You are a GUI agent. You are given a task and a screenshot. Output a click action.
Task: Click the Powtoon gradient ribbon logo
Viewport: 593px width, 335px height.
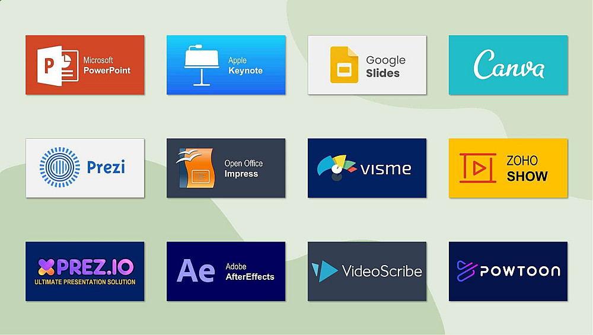[x=467, y=271]
